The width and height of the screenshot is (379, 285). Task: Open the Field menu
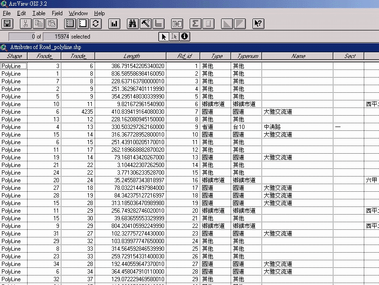(x=57, y=13)
